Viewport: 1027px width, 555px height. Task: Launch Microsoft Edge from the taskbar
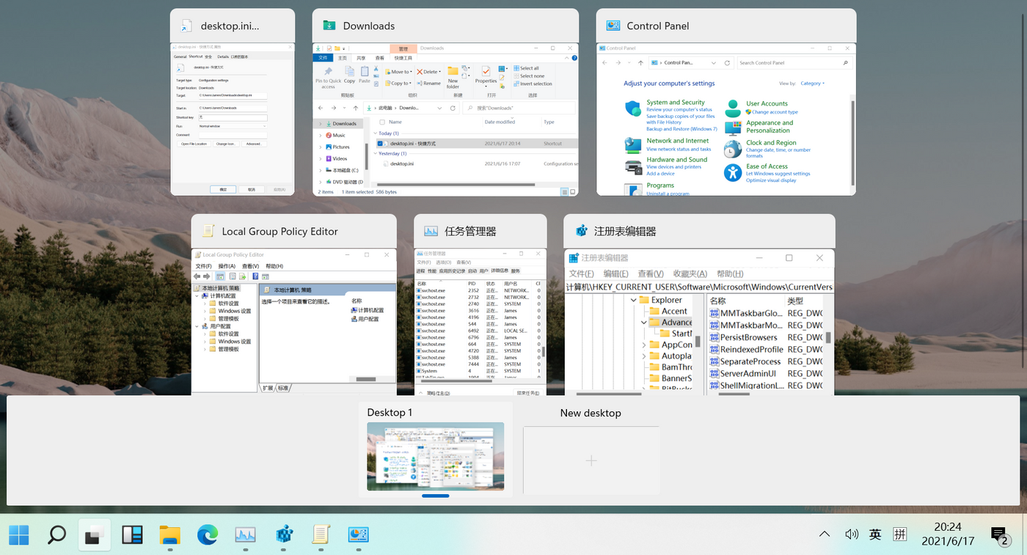[x=208, y=535]
